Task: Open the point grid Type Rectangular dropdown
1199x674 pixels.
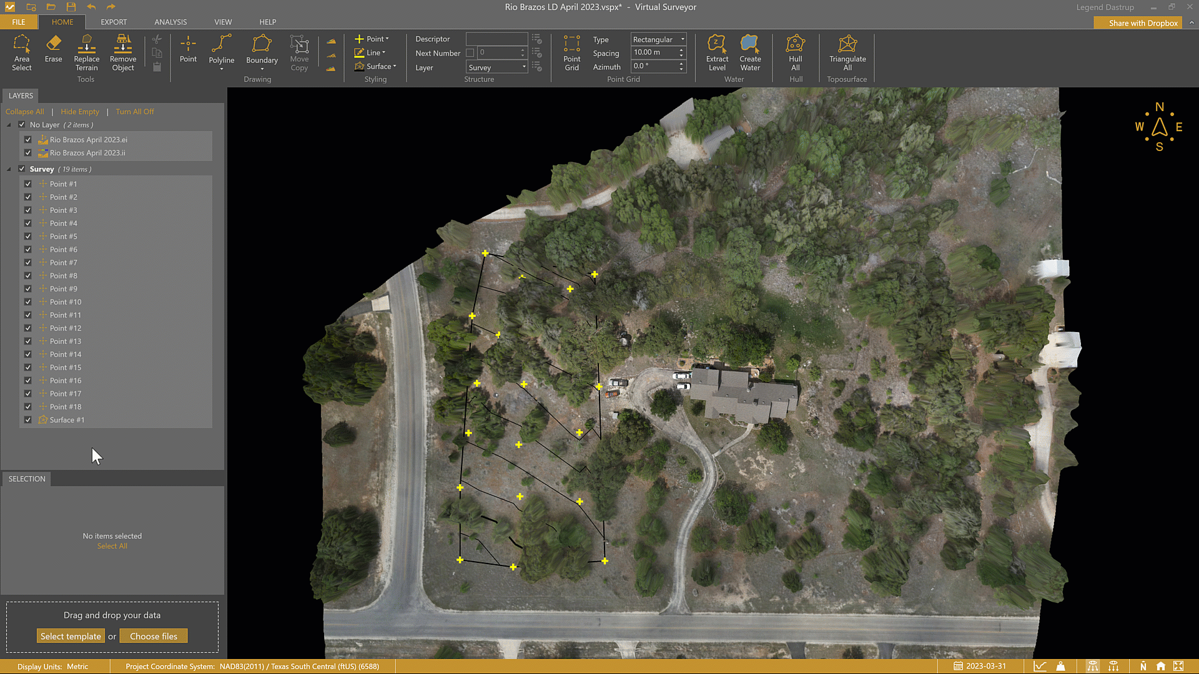Action: pyautogui.click(x=658, y=39)
